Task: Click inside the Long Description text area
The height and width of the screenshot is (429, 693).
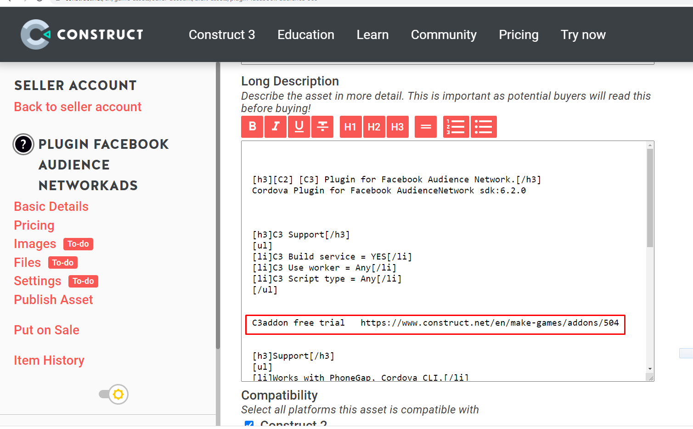Action: [444, 261]
